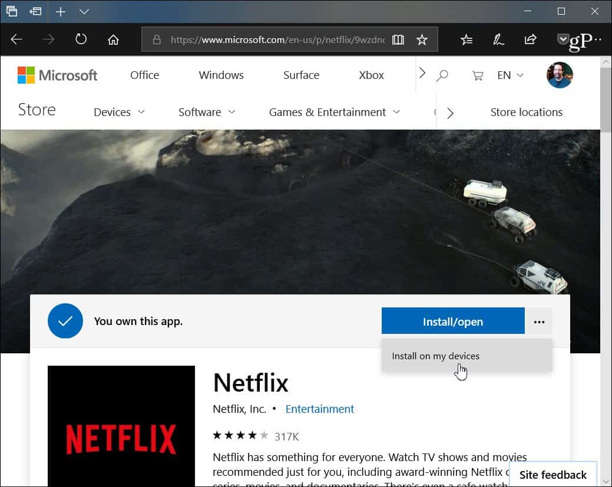Image resolution: width=612 pixels, height=487 pixels.
Task: Open Reading view book icon in address bar
Action: point(398,39)
